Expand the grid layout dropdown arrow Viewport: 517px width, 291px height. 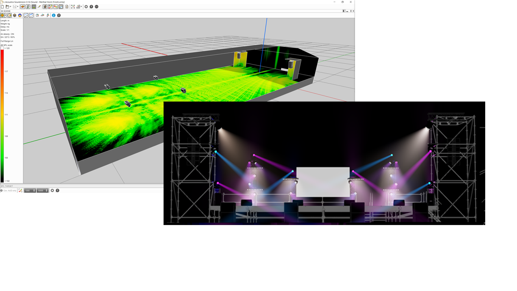point(81,7)
